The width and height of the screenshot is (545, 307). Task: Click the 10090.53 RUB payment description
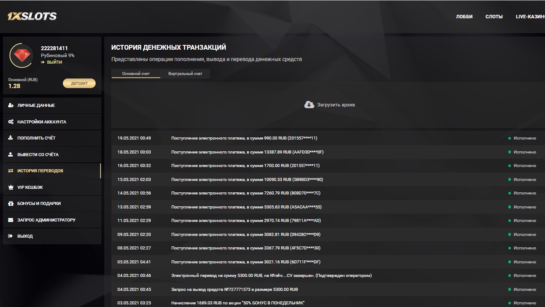[x=247, y=180]
